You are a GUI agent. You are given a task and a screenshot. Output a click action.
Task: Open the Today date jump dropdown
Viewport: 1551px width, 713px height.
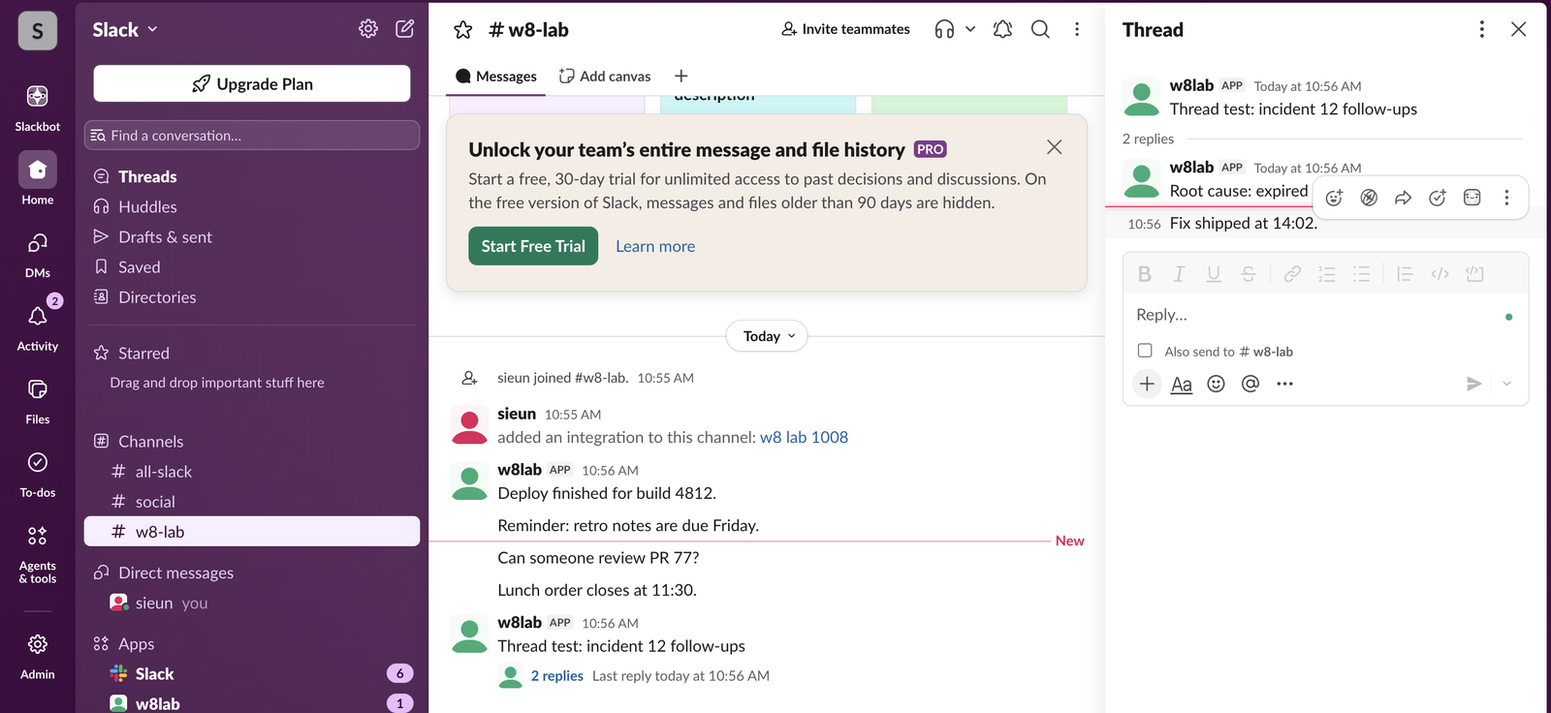pyautogui.click(x=767, y=336)
